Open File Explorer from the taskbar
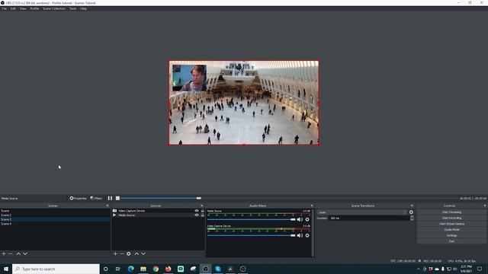Viewport: 488px width, 274px height. pos(143,269)
